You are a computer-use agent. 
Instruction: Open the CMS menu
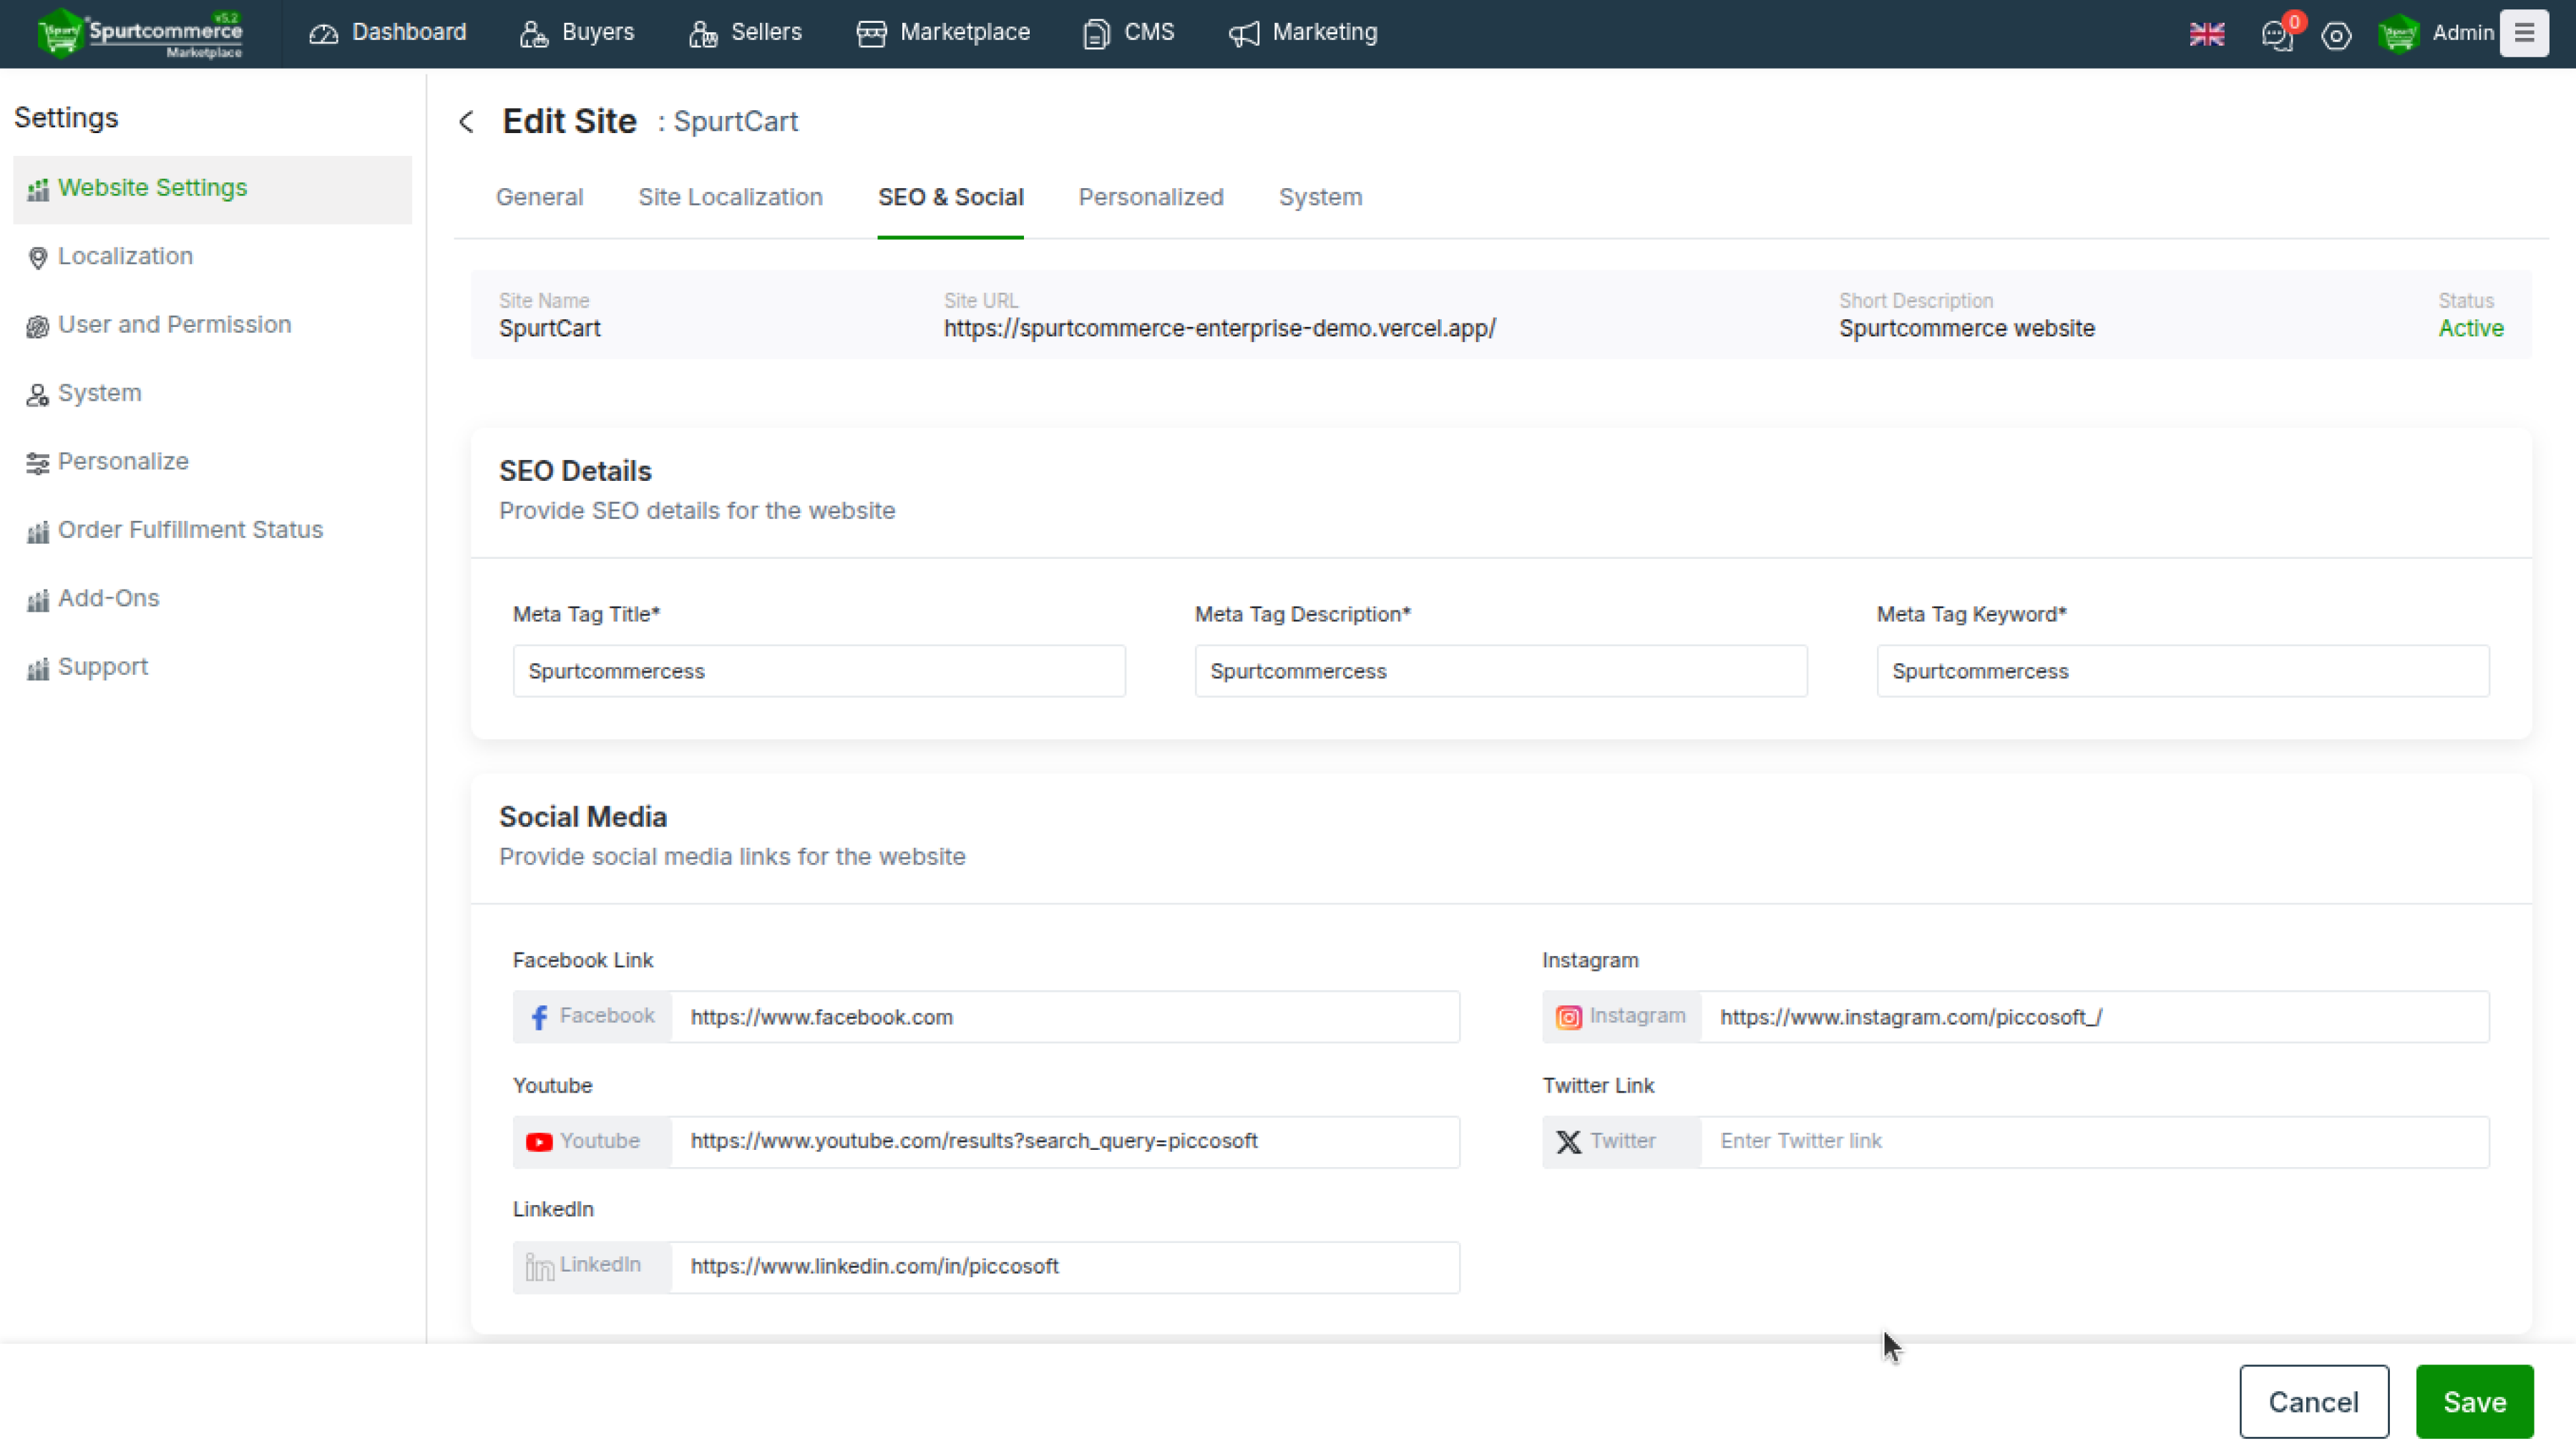tap(1128, 33)
